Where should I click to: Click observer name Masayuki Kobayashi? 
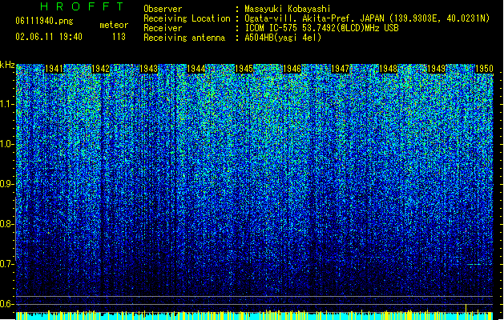(x=288, y=9)
